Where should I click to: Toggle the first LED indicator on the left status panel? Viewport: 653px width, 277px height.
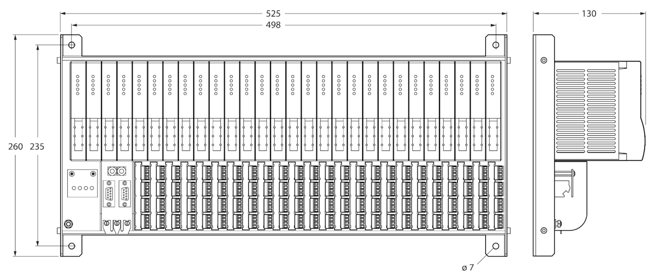click(x=73, y=188)
